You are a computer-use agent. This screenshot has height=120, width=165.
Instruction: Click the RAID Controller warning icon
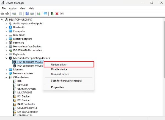(x=14, y=104)
